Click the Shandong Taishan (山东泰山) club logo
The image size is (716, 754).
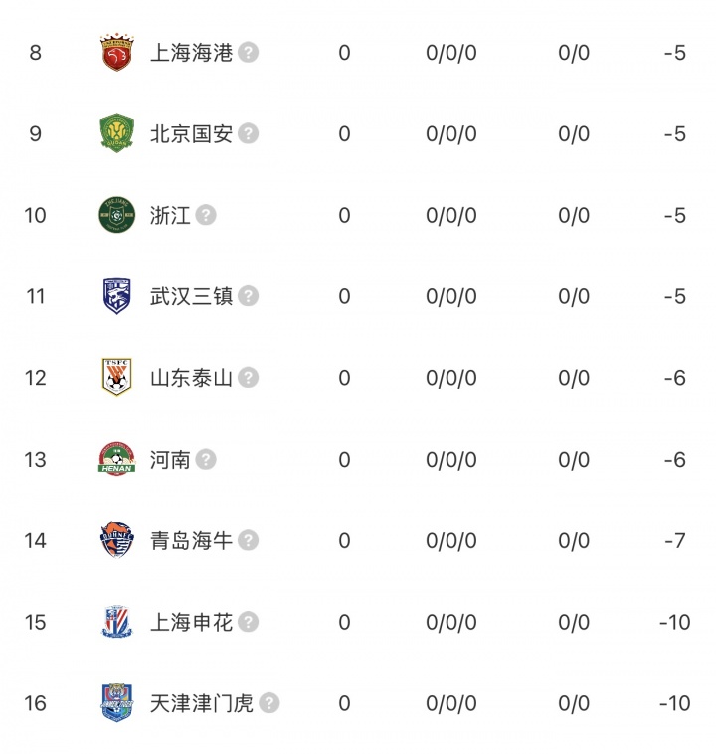[116, 378]
